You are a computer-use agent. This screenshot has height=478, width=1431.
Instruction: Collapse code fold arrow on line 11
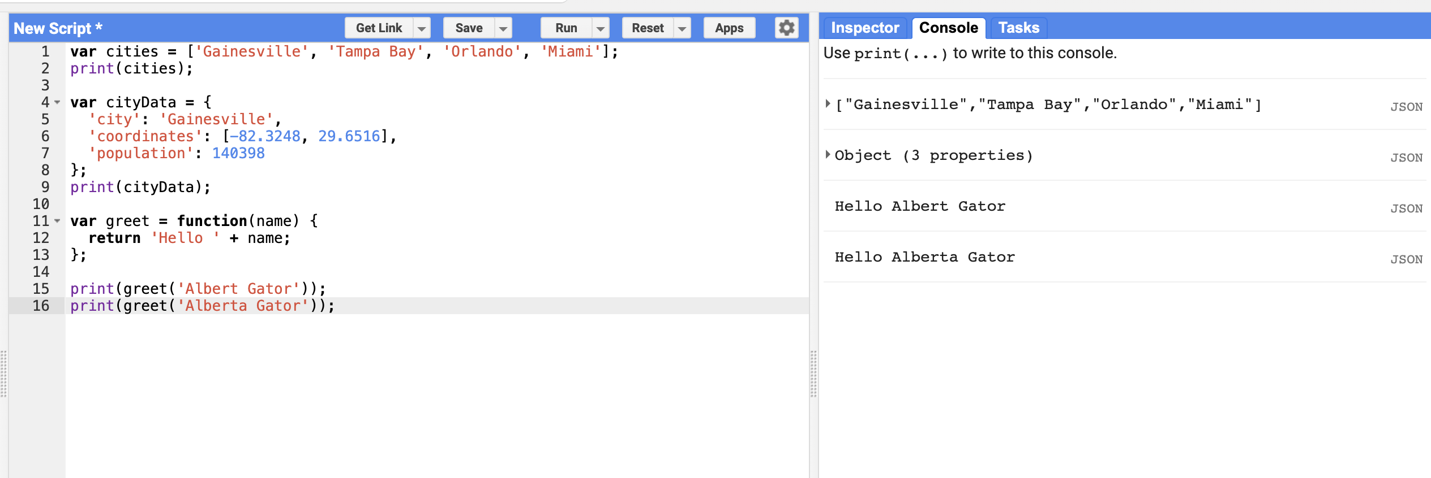(57, 221)
